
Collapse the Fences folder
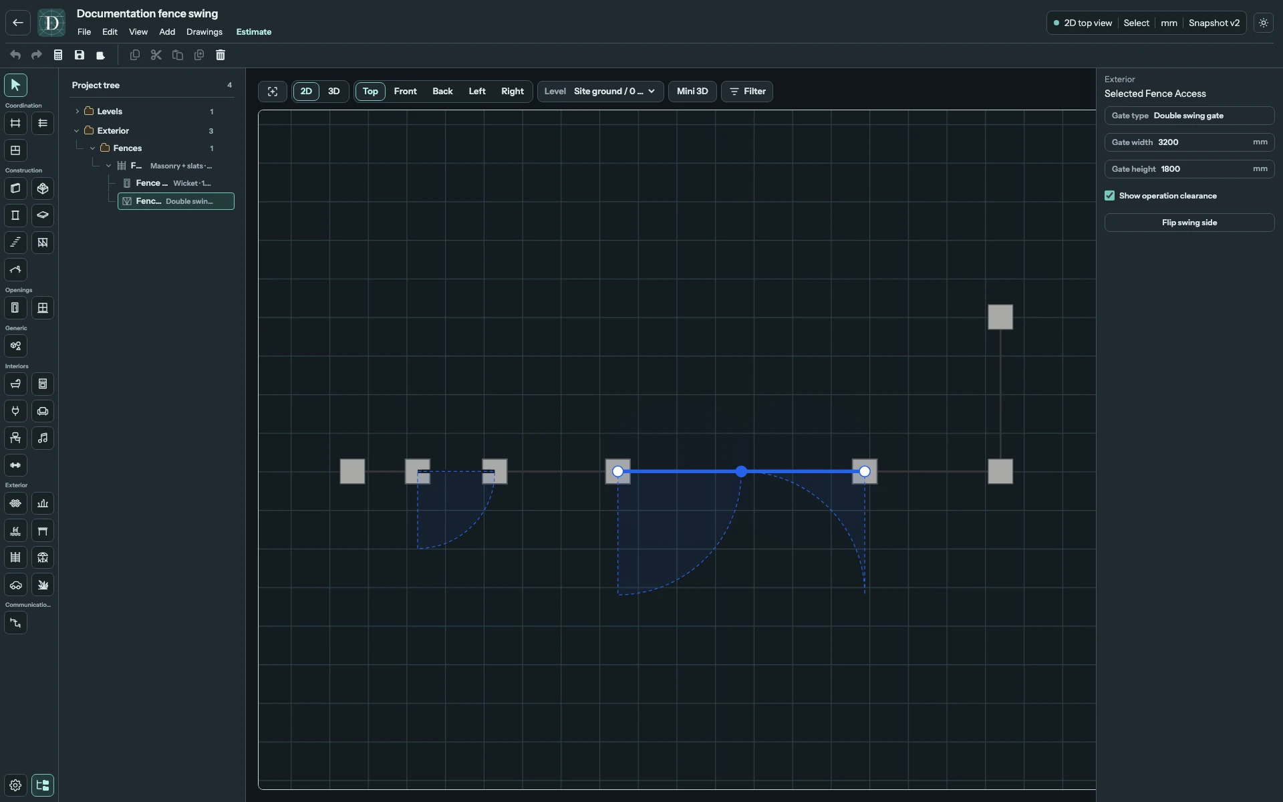coord(93,148)
